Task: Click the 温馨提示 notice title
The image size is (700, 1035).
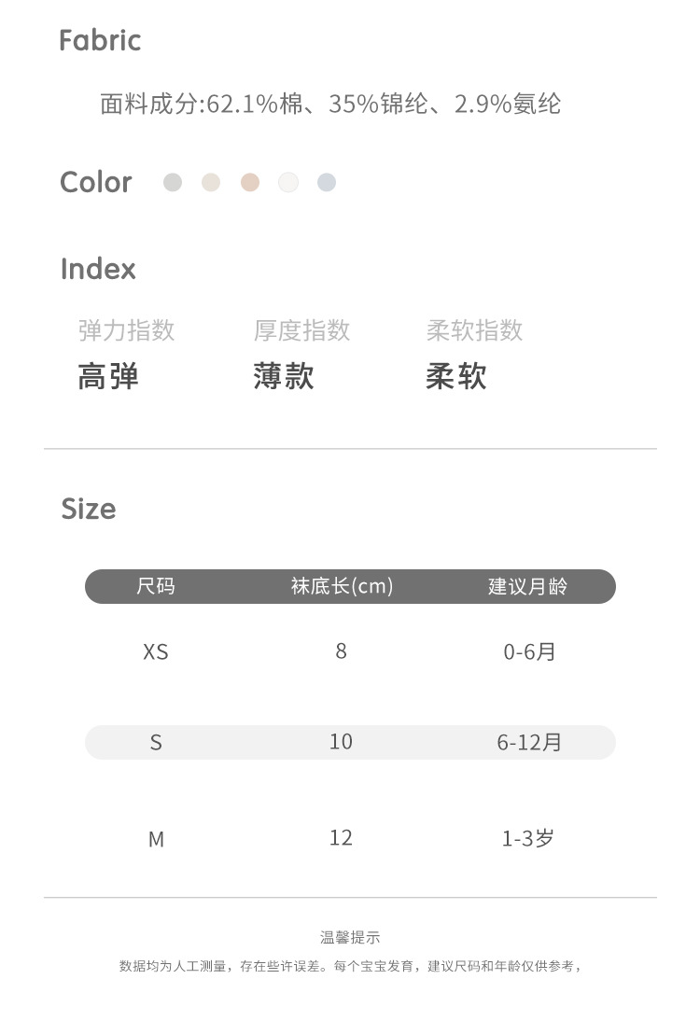Action: [x=350, y=938]
